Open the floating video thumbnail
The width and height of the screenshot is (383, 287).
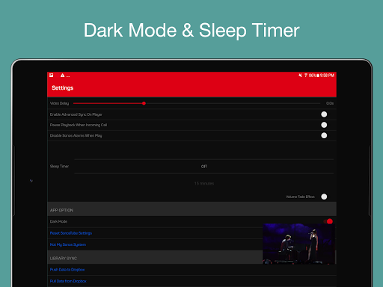(298, 244)
